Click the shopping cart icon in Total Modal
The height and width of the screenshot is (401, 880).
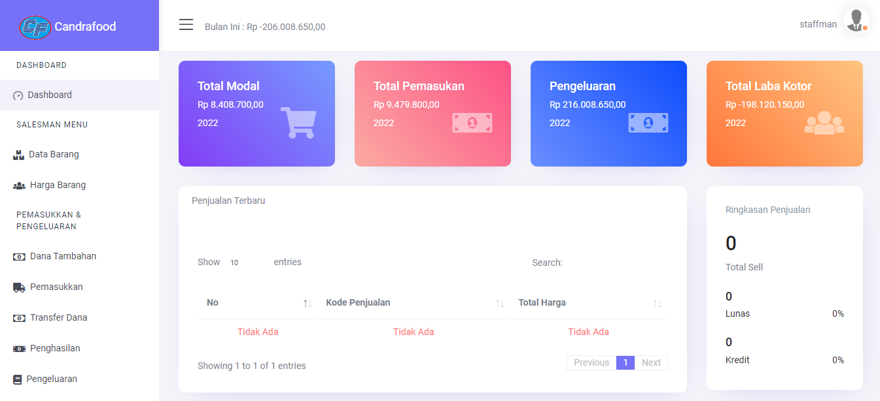pyautogui.click(x=298, y=123)
